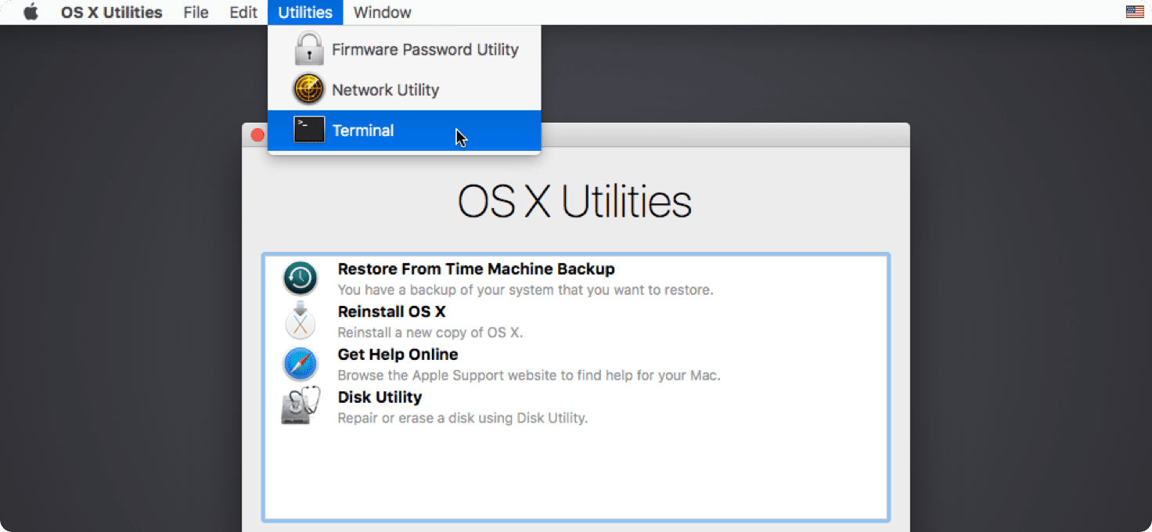Screen dimensions: 1152x532
Task: Open the OS X Utilities application menu
Action: pos(111,12)
